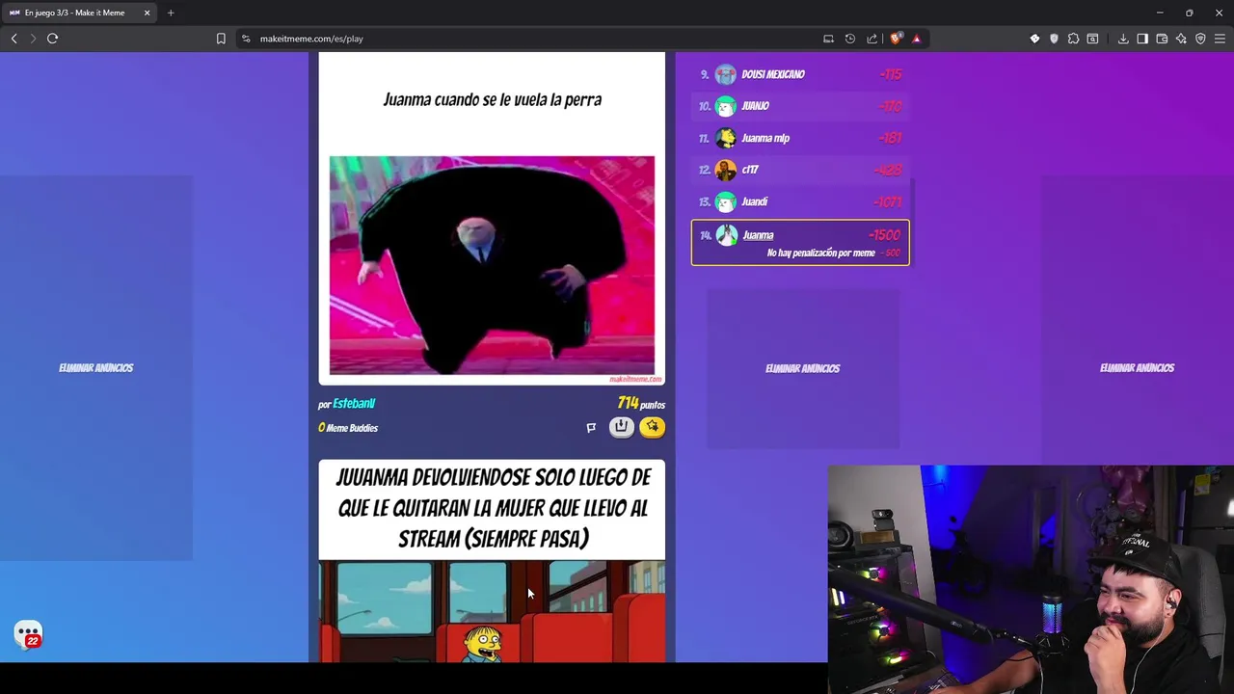
Task: Open the Brave Shields lion icon
Action: [x=897, y=39]
